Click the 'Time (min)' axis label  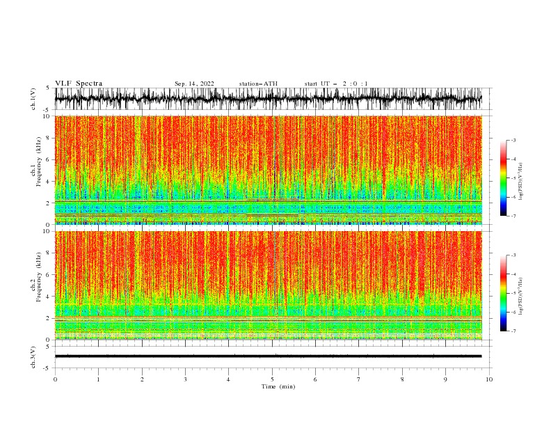click(278, 386)
